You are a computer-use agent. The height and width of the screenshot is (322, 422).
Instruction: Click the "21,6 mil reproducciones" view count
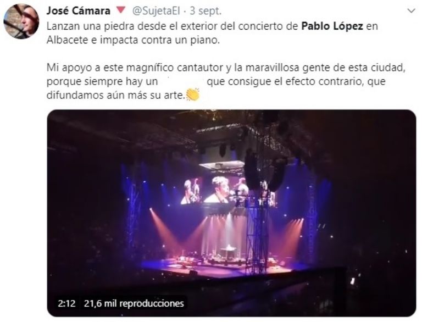[134, 303]
